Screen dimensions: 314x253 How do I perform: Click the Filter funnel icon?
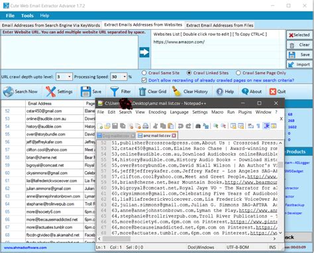click(114, 92)
